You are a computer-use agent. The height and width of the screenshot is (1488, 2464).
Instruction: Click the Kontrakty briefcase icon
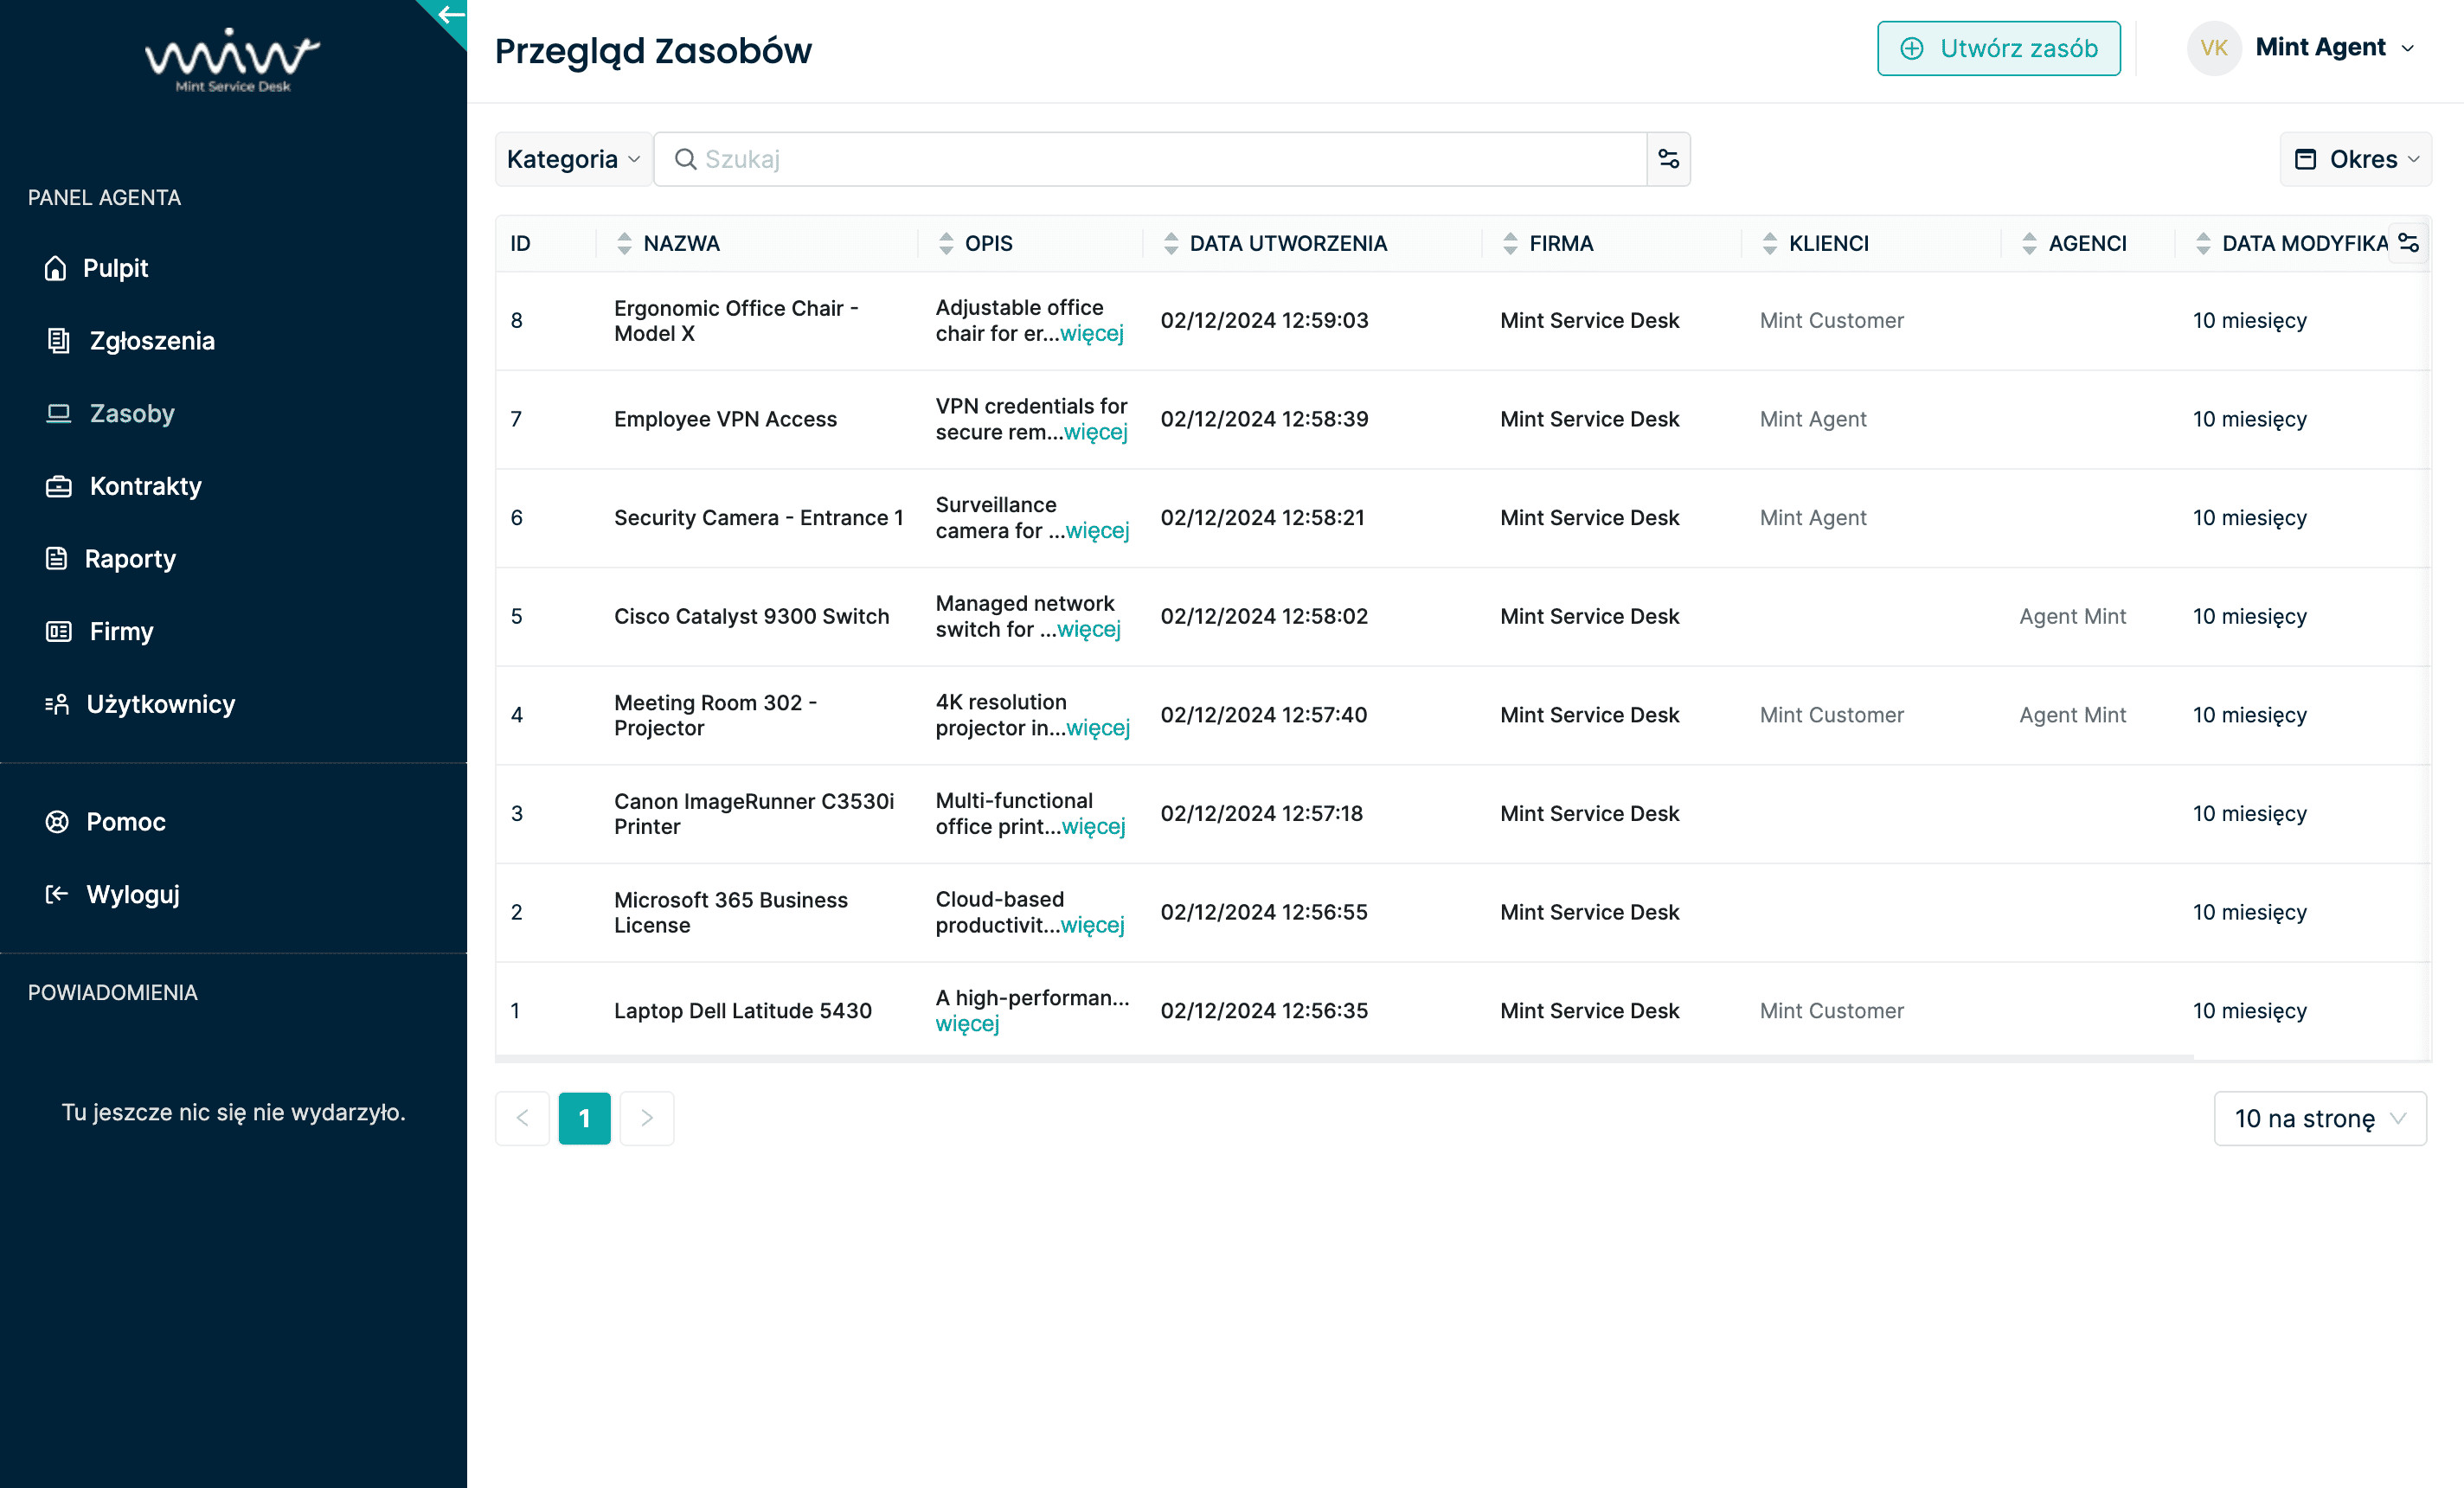tap(58, 486)
